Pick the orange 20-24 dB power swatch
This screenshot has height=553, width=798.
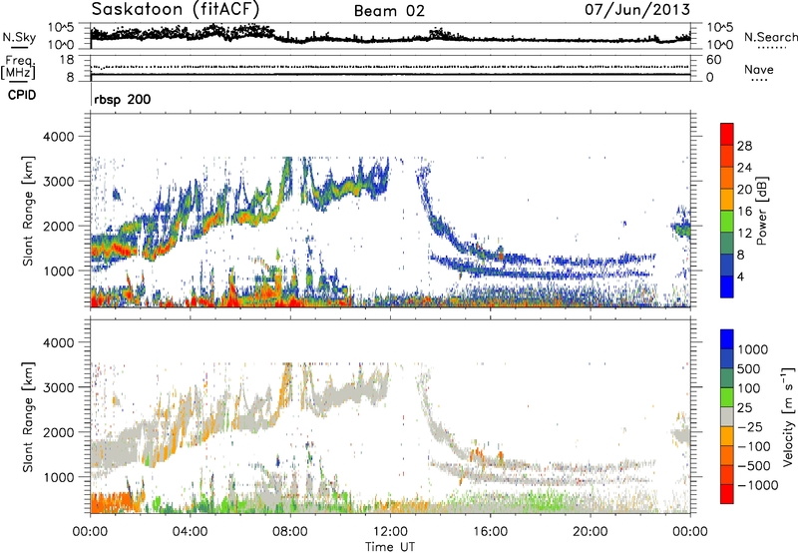coord(727,178)
